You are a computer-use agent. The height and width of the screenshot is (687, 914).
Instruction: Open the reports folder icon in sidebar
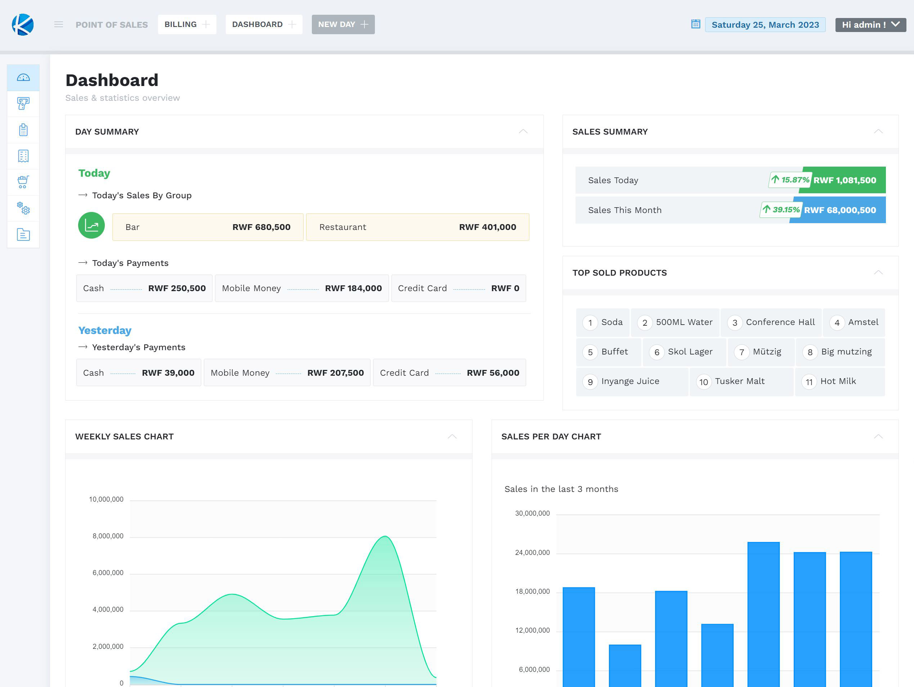click(x=23, y=235)
